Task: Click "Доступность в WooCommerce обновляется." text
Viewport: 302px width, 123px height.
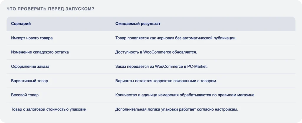Action: pos(156,52)
